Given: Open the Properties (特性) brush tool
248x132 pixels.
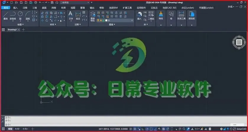Looking at the screenshot, I should tap(161, 16).
